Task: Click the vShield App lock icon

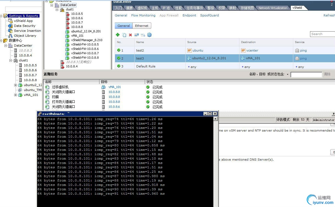Action: click(x=10, y=21)
